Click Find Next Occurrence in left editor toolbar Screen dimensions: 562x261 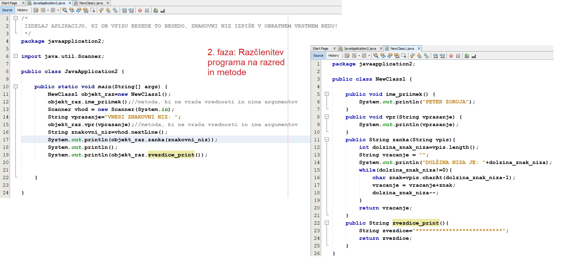79,10
